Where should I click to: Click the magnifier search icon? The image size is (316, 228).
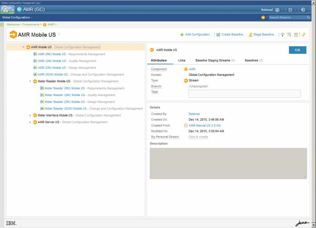[308, 18]
